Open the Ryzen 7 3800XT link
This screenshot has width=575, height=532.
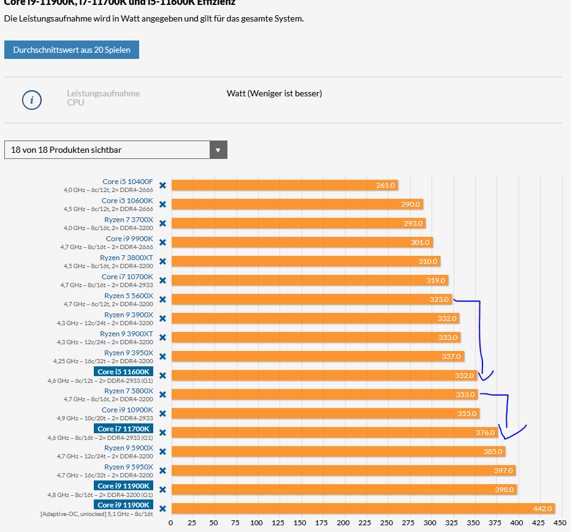tap(126, 258)
